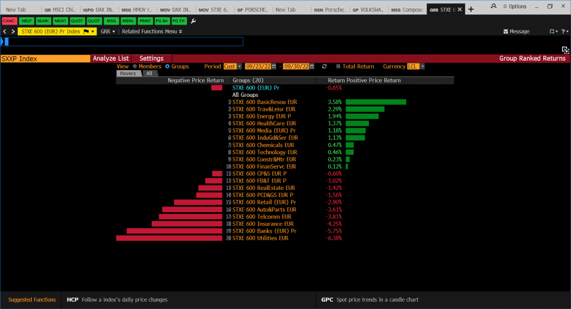Image resolution: width=571 pixels, height=309 pixels.
Task: Open end date calendar picker icon
Action: [x=312, y=66]
